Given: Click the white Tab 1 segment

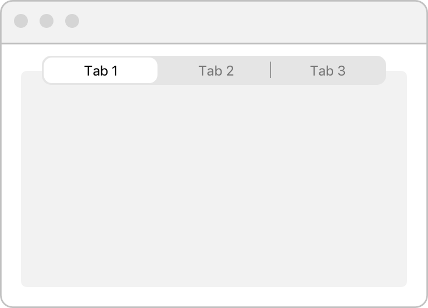Looking at the screenshot, I should point(101,71).
